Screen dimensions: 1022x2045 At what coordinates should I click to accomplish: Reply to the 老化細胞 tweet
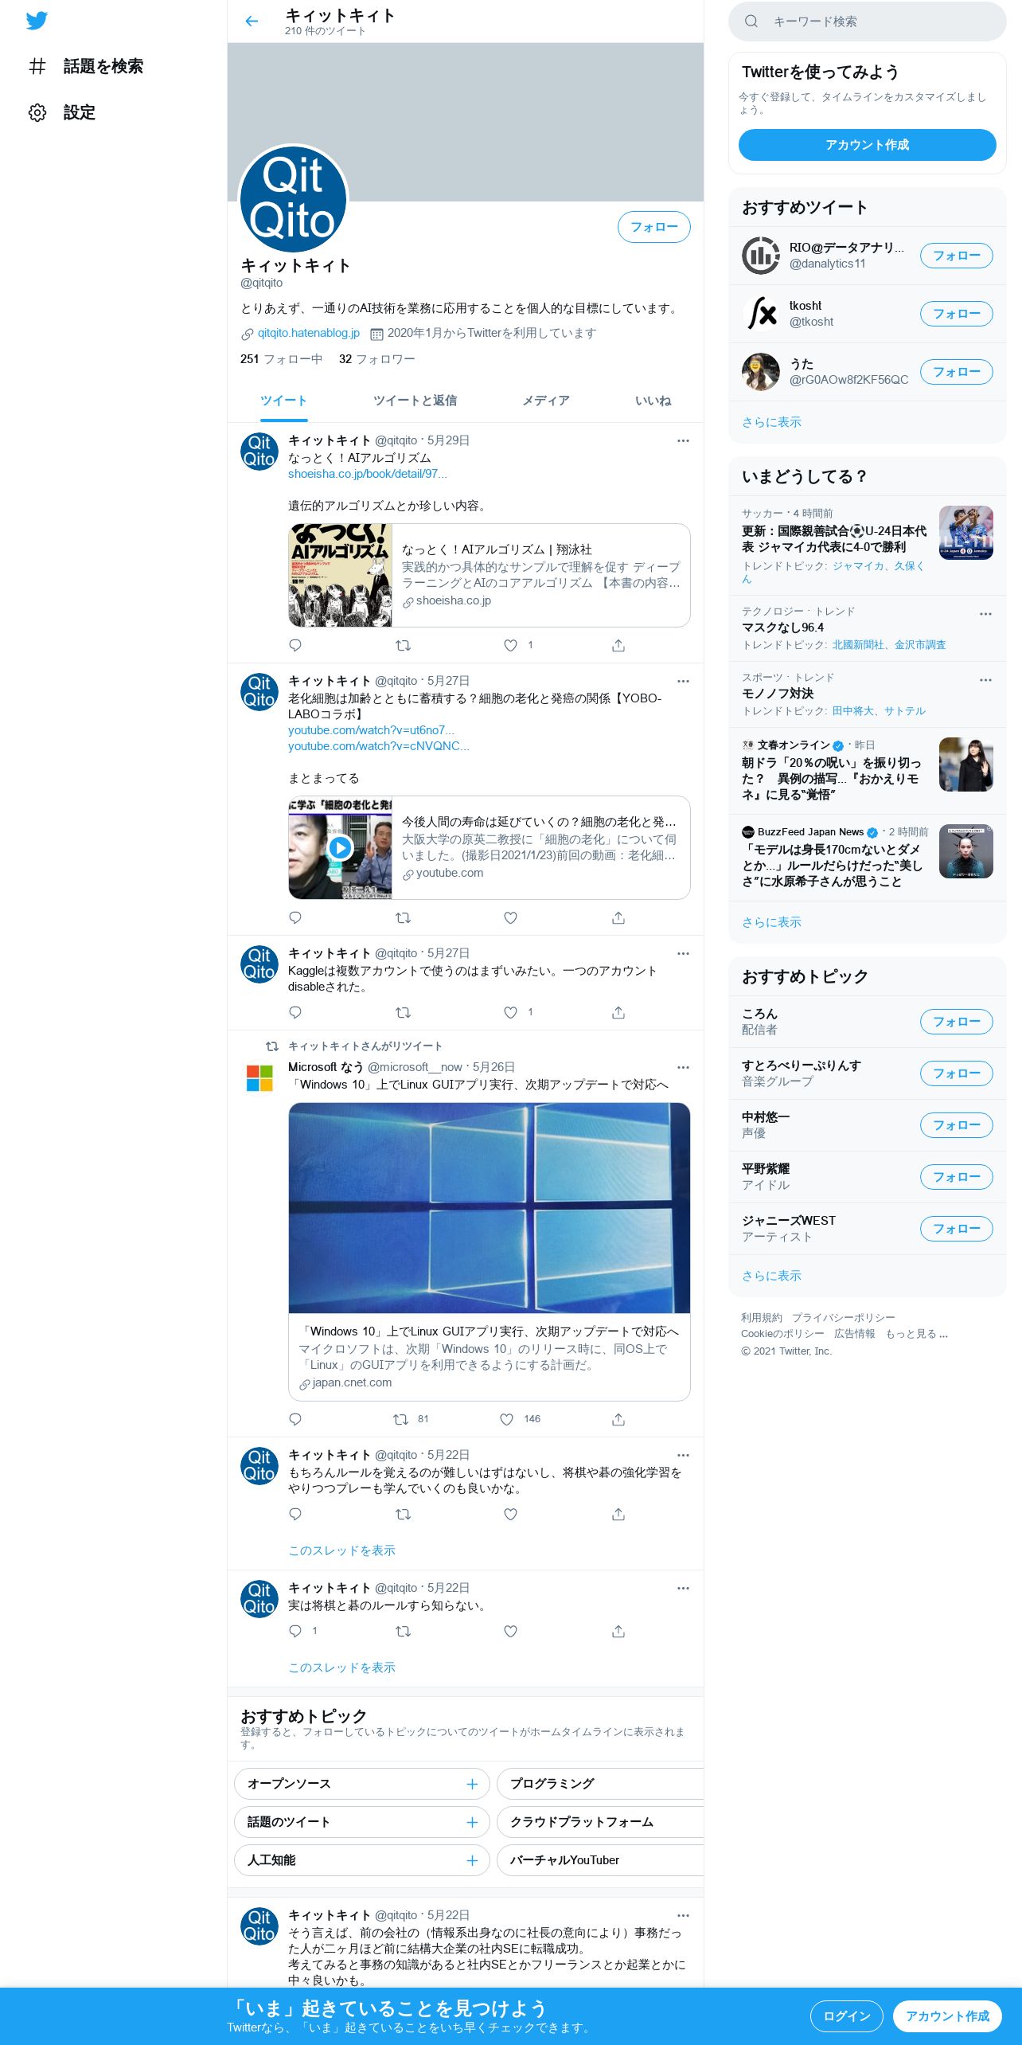pos(295,917)
